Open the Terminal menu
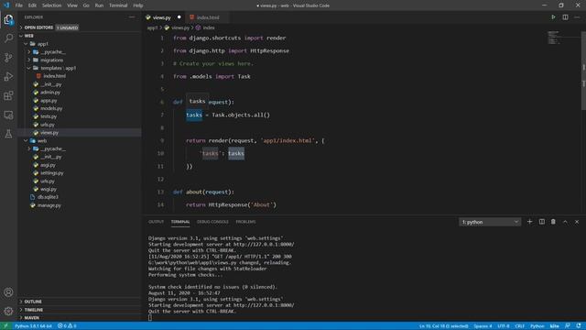This screenshot has width=586, height=330. point(118,5)
